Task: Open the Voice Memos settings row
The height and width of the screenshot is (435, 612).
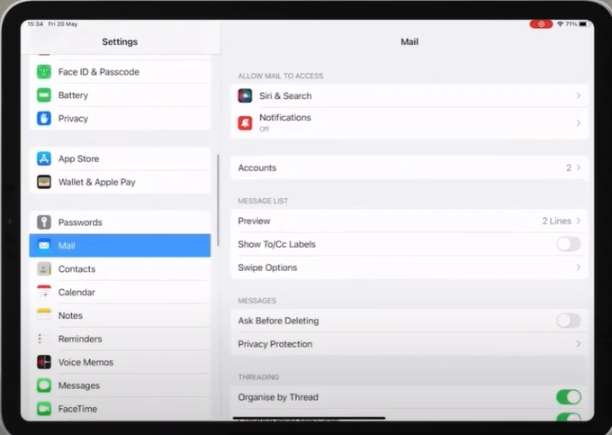Action: 120,362
